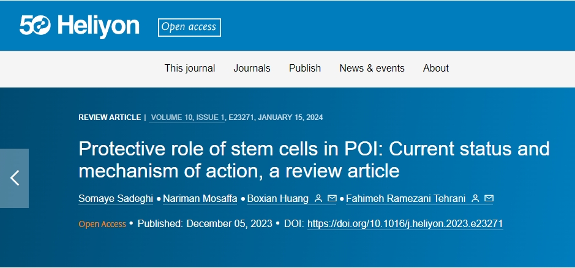Click the person icon beside Boxian Huang

318,199
